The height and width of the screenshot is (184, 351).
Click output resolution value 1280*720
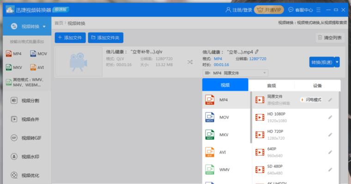coord(258,59)
